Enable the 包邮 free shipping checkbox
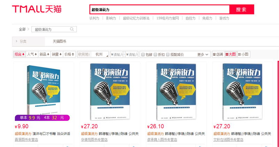 143,54
